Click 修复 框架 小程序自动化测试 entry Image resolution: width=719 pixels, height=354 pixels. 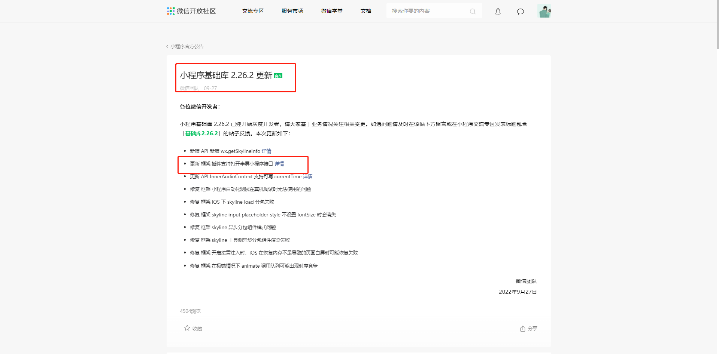pyautogui.click(x=251, y=189)
